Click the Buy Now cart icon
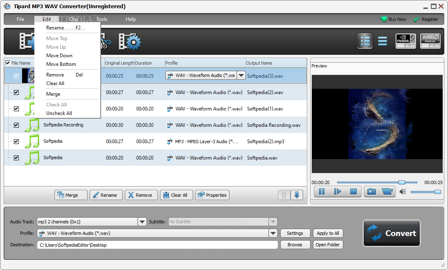This screenshot has height=270, width=448. click(x=383, y=19)
